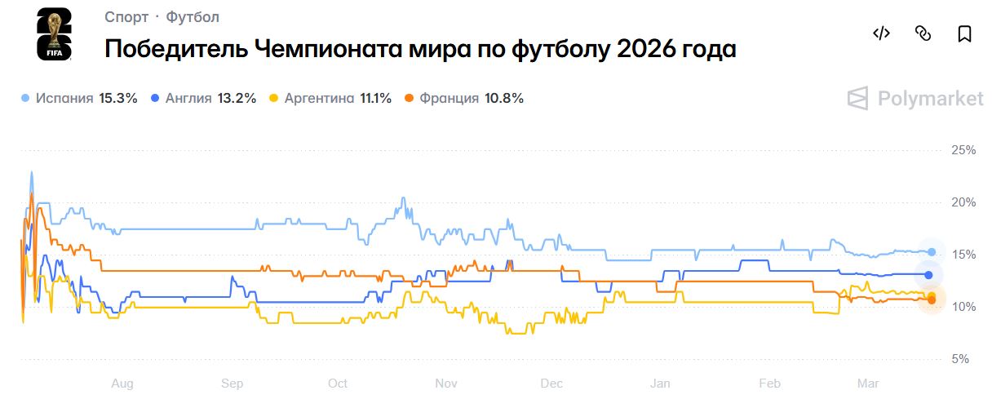This screenshot has width=992, height=408.
Task: Click the FIFA World Cup 2026 logo
Action: pyautogui.click(x=54, y=34)
